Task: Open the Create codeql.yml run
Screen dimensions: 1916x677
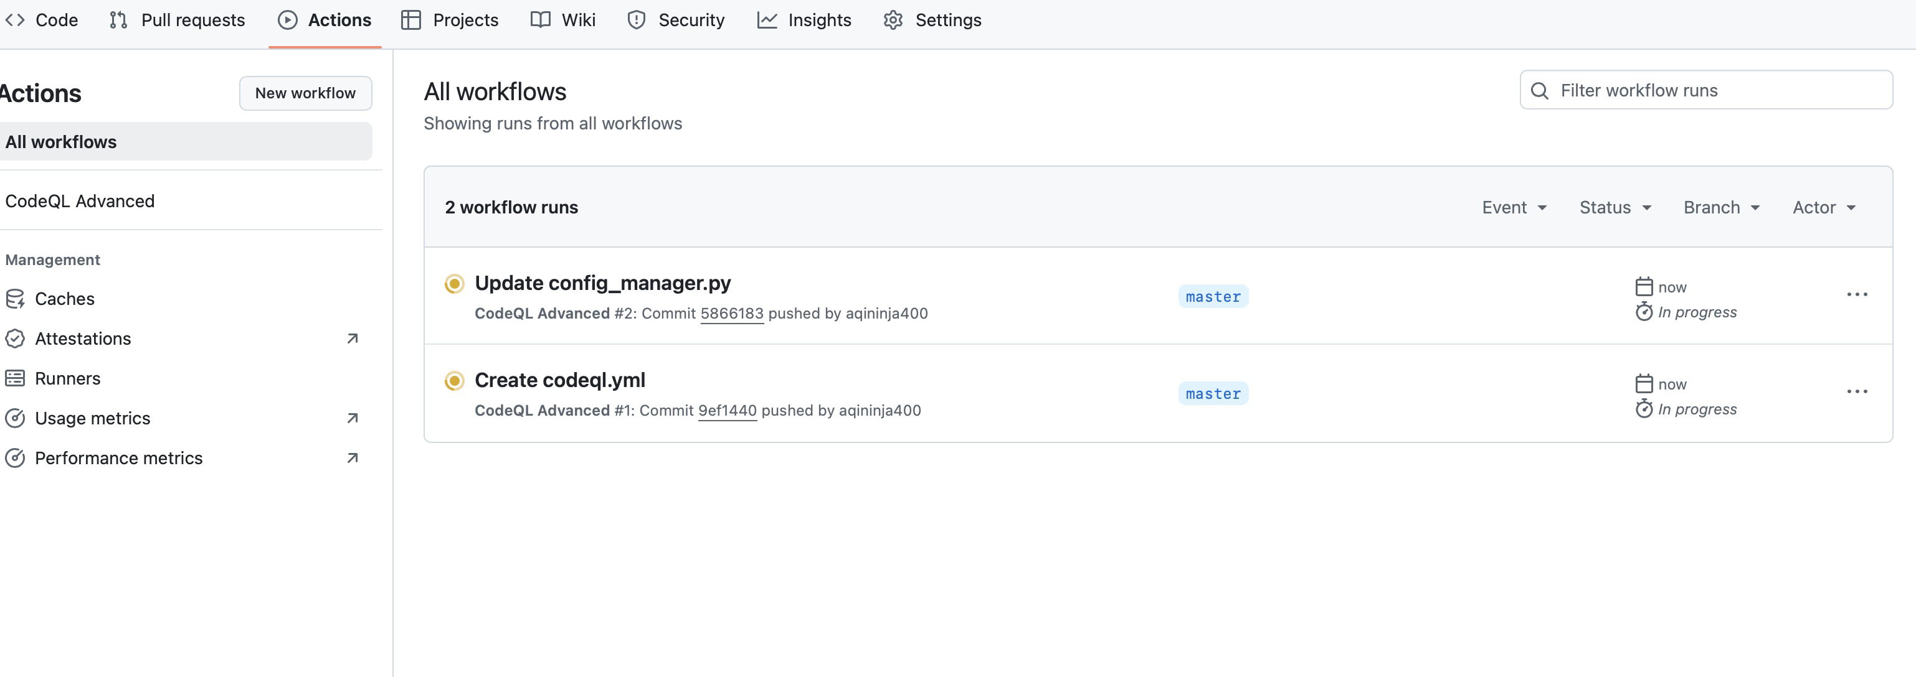Action: tap(559, 380)
